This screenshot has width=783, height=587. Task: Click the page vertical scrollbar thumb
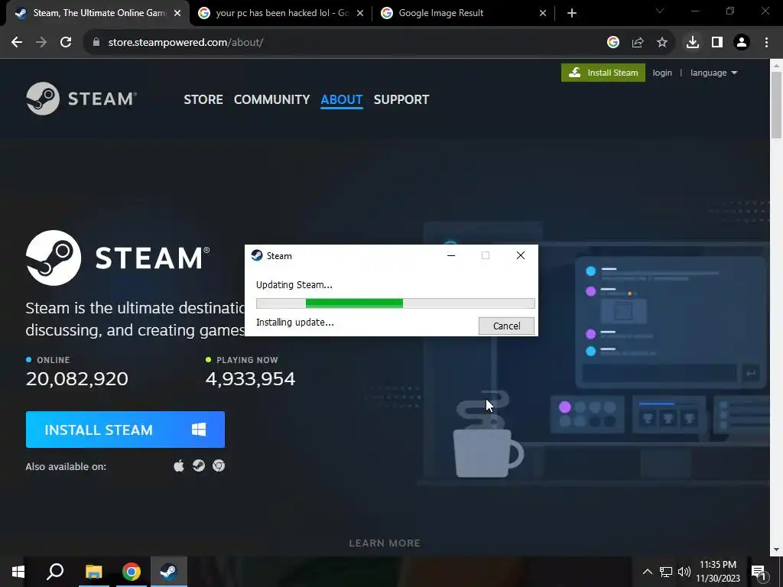(x=777, y=105)
